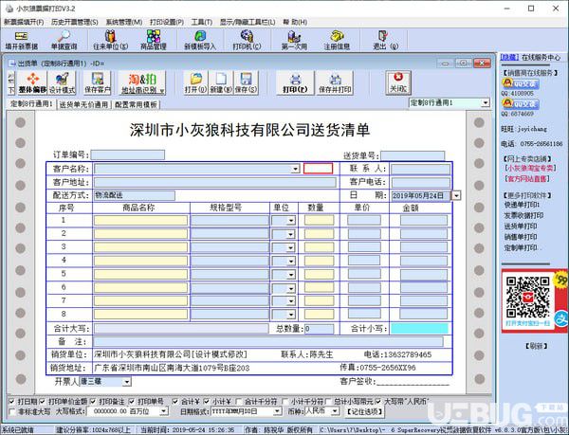Click 保存(S) floppy icon
The height and width of the screenshot is (435, 569).
click(x=246, y=83)
